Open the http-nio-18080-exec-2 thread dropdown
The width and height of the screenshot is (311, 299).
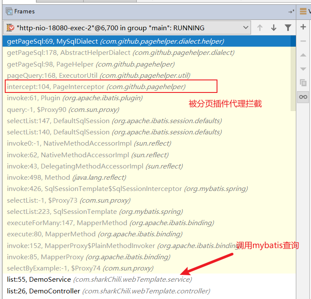(x=127, y=28)
